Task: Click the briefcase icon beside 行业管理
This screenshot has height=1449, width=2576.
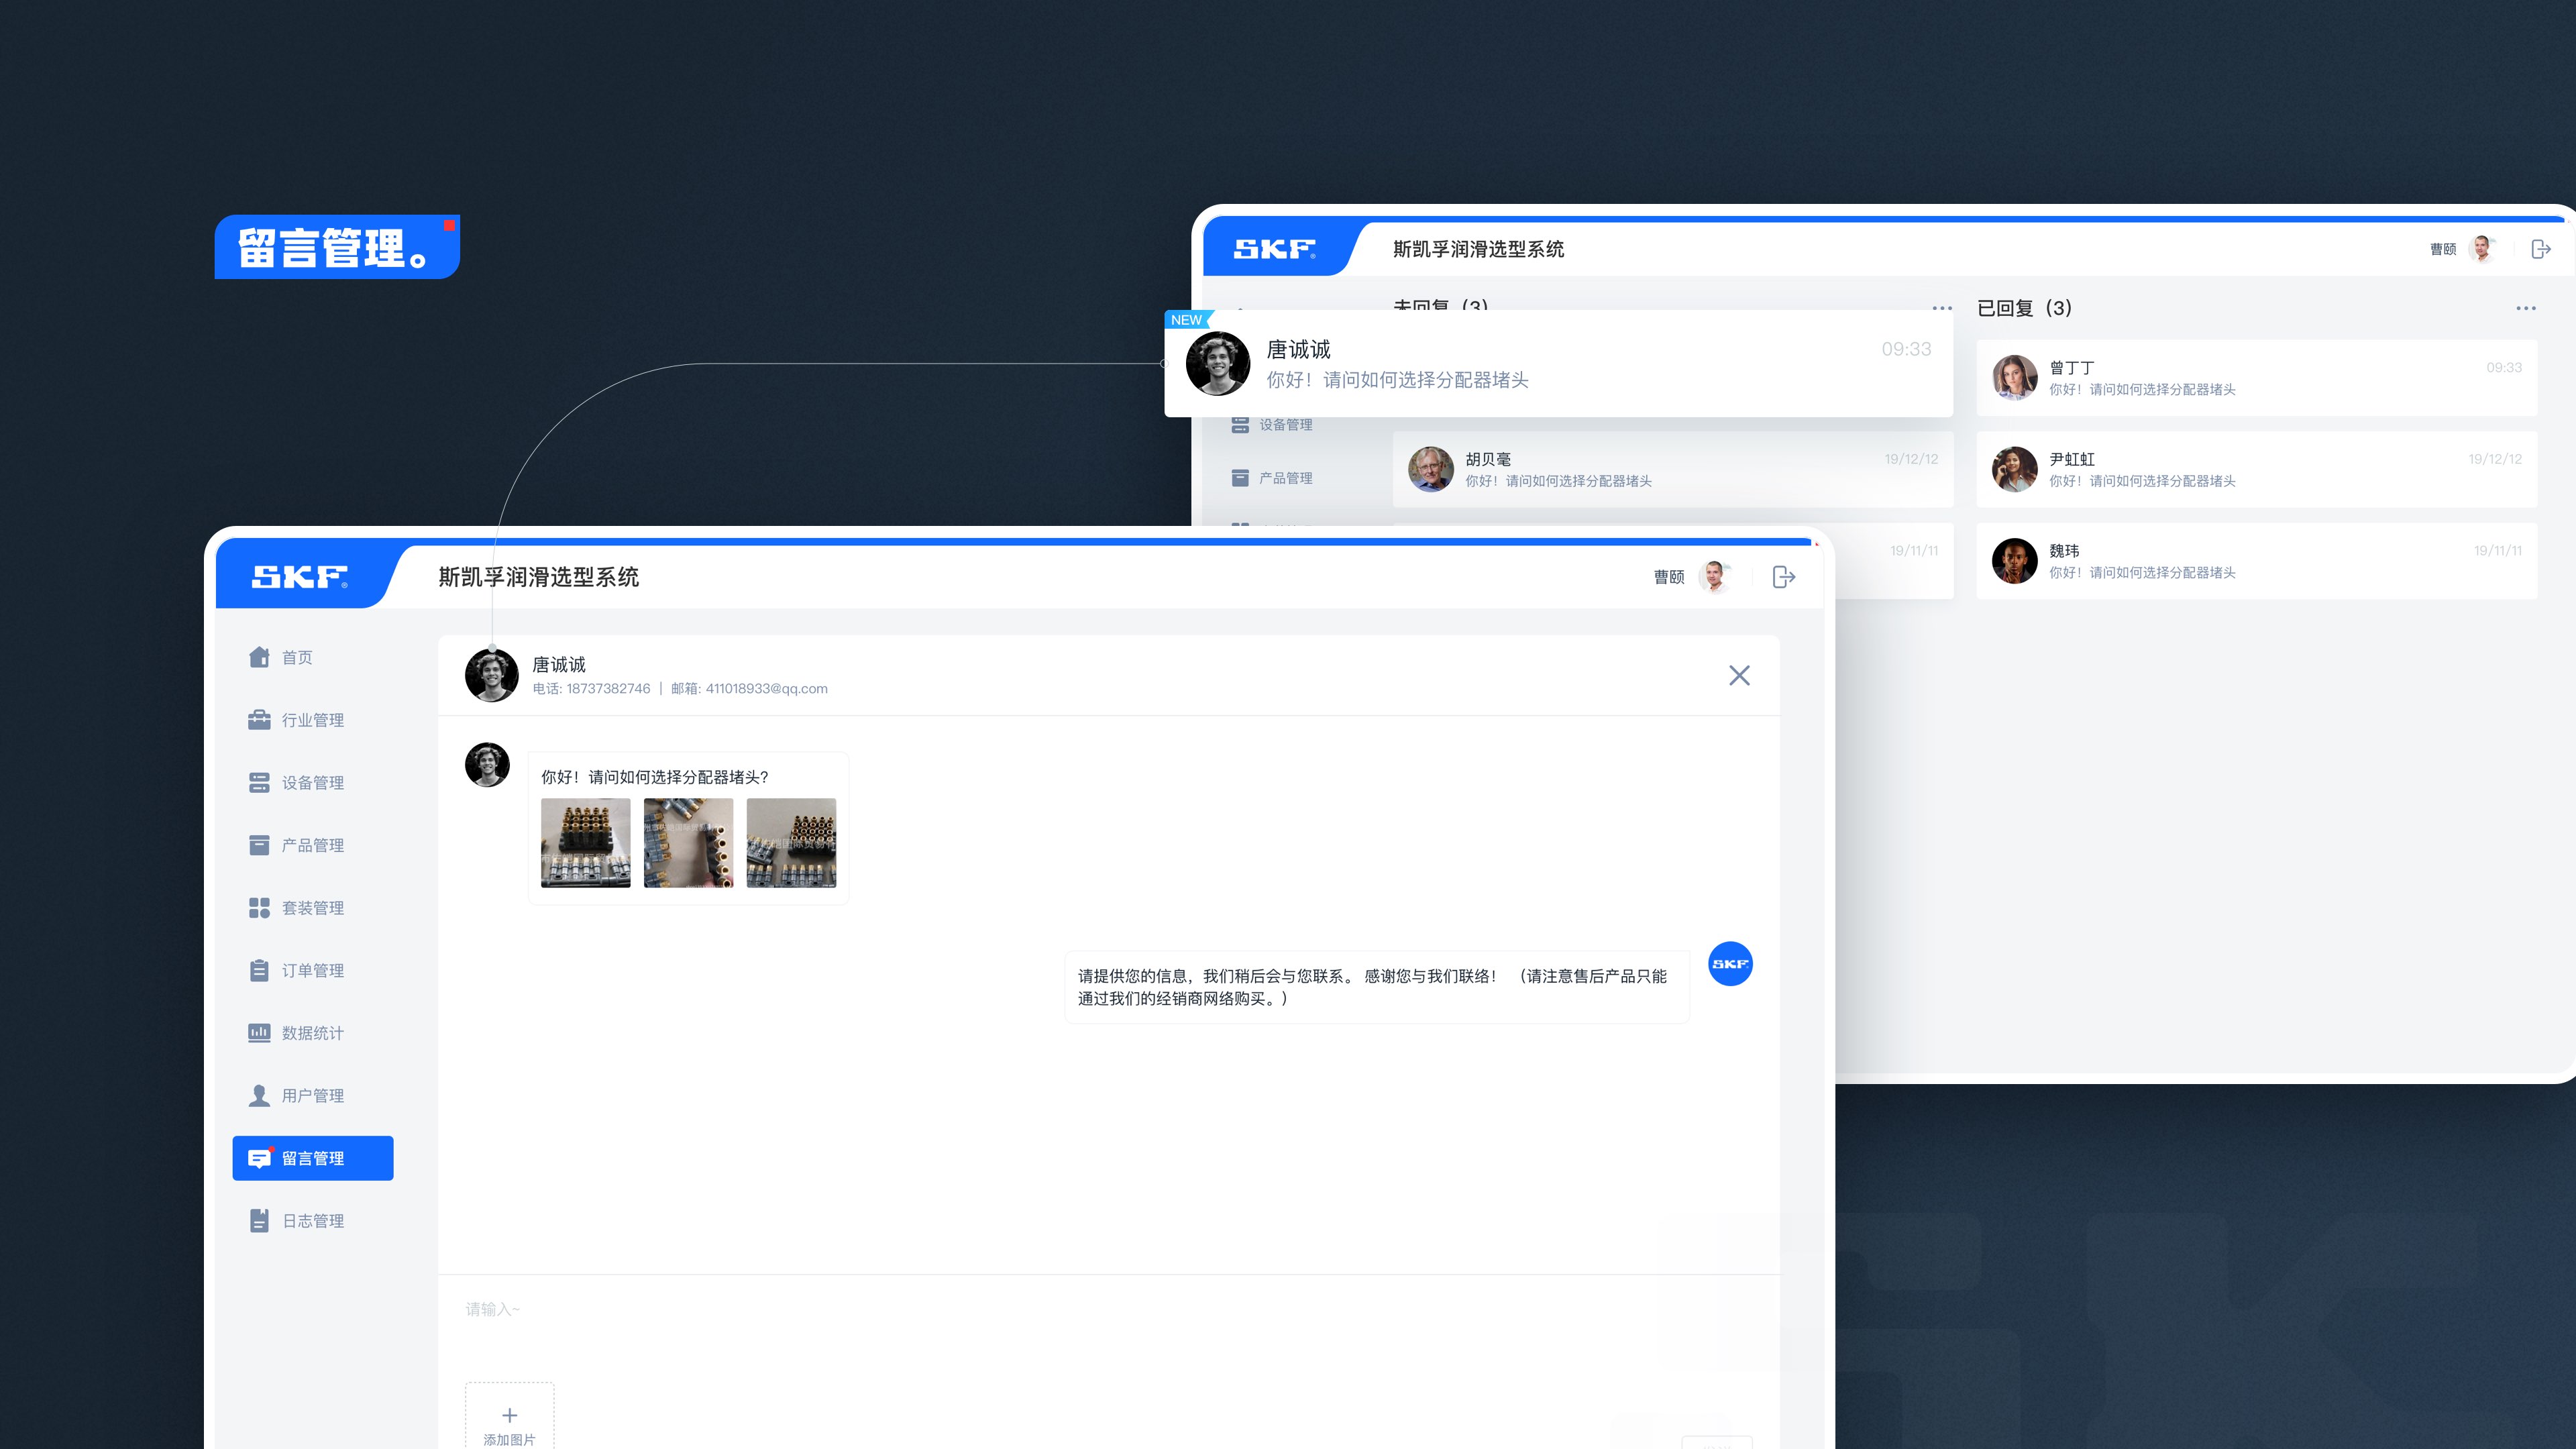Action: click(x=259, y=720)
